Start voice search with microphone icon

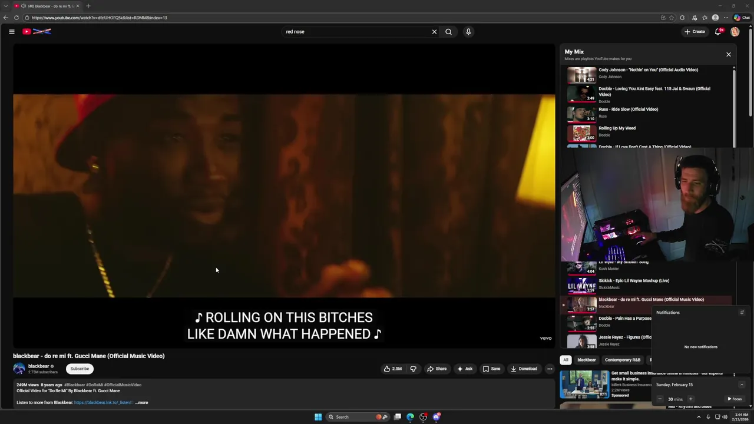point(468,32)
